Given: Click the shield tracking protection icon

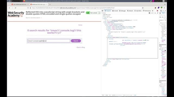Looking at the screenshot, I should coord(28,8).
